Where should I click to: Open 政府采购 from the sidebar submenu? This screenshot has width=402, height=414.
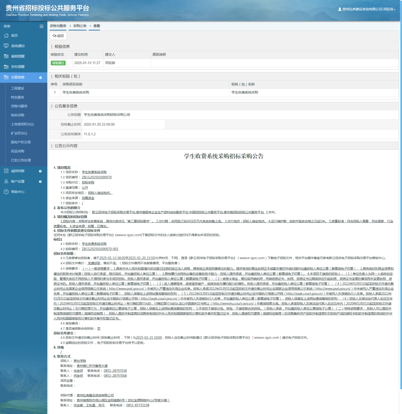click(x=17, y=115)
